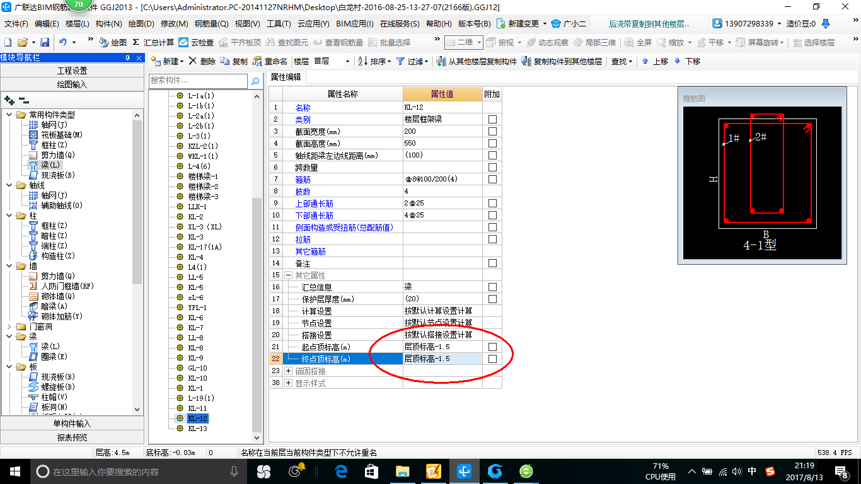Click 动态观察 orbit tool
Image resolution: width=861 pixels, height=484 pixels.
coord(547,42)
